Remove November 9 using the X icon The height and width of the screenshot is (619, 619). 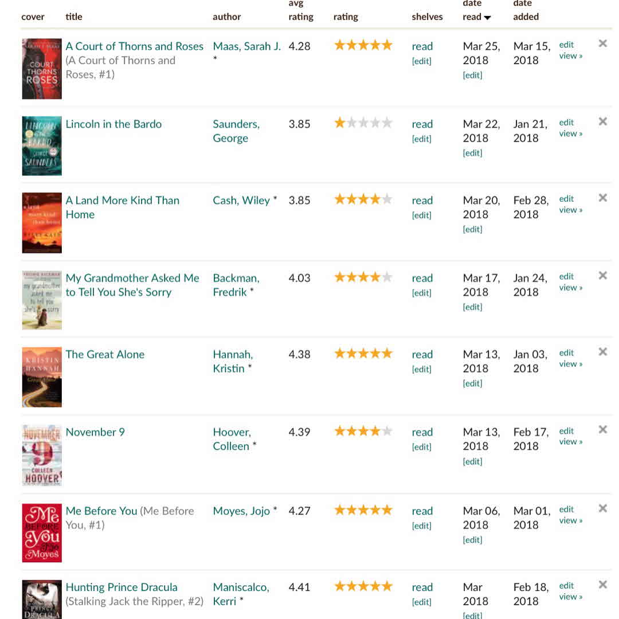point(602,430)
